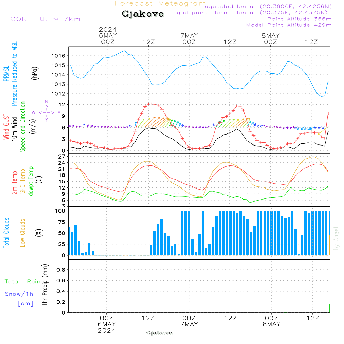This screenshot has height=344, width=344.
Task: Click the 75 cloud cover axis value
Action: pos(62,222)
